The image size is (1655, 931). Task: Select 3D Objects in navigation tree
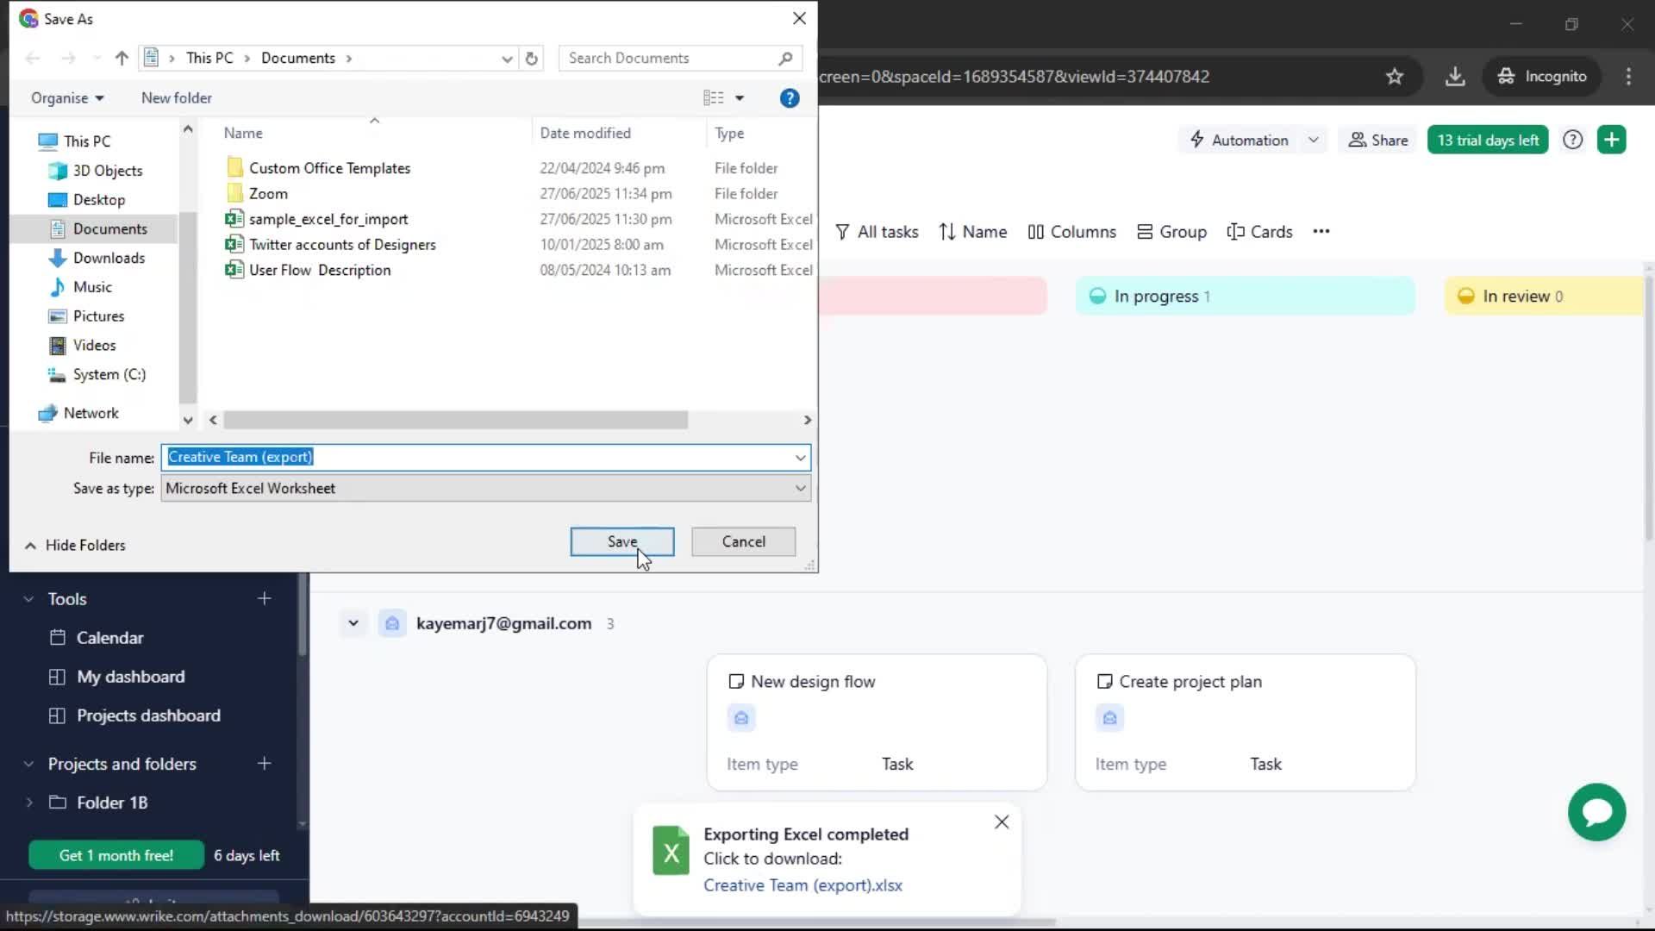coord(107,171)
